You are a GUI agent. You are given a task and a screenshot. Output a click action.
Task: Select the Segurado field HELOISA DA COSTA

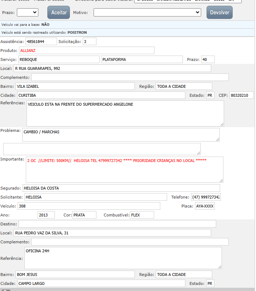121,188
